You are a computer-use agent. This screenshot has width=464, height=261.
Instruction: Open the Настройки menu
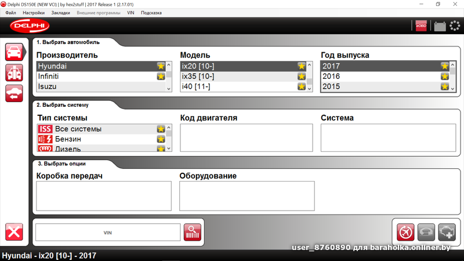coord(34,13)
